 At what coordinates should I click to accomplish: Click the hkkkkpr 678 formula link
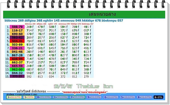coord(92,21)
